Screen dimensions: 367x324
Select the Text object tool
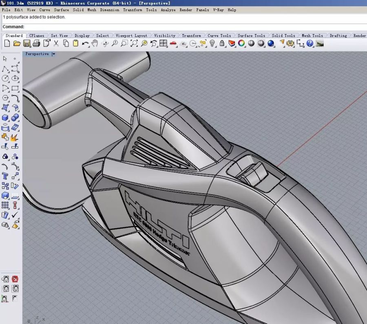click(x=5, y=176)
